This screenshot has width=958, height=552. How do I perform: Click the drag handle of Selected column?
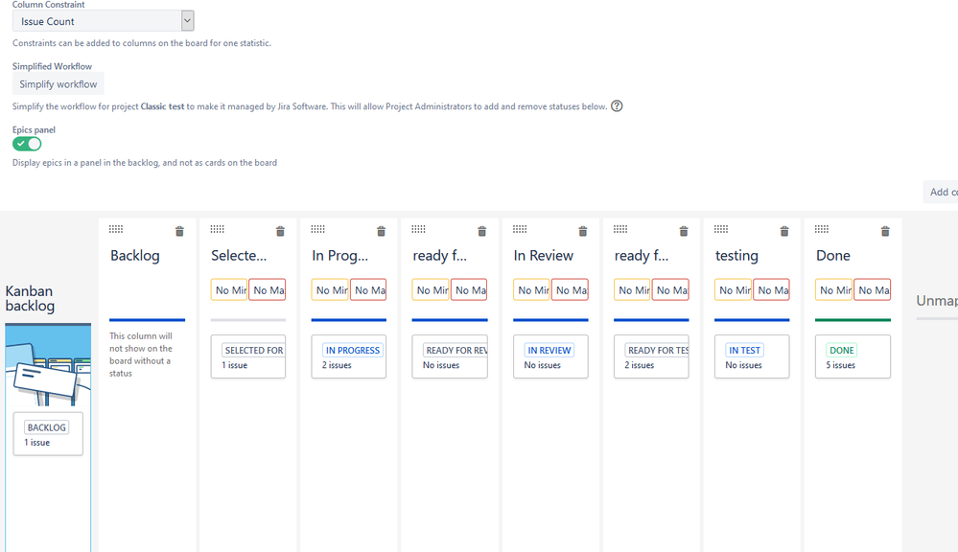[218, 229]
